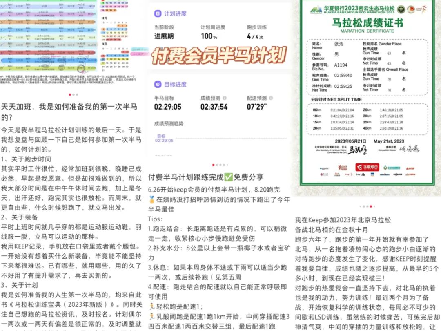Tap info icon beside 配速预测

[270, 98]
